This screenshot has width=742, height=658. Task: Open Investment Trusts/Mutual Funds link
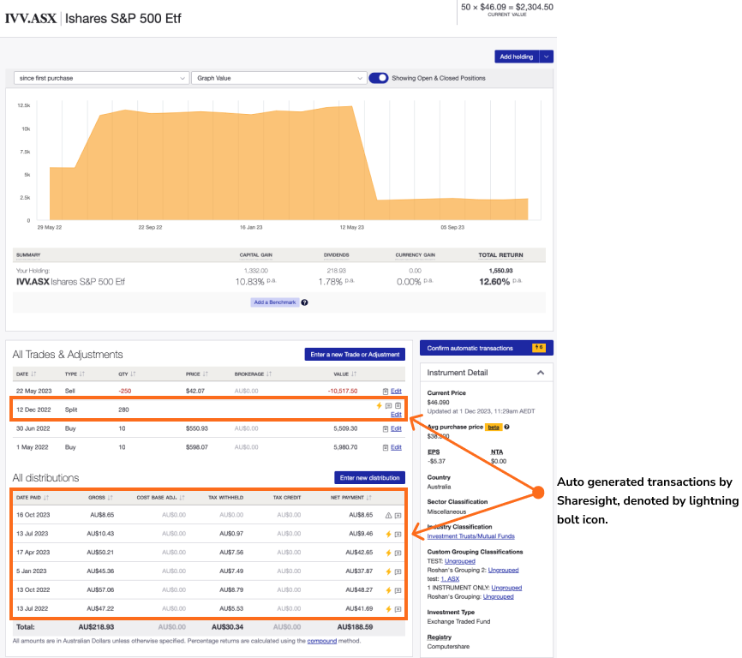[x=471, y=536]
